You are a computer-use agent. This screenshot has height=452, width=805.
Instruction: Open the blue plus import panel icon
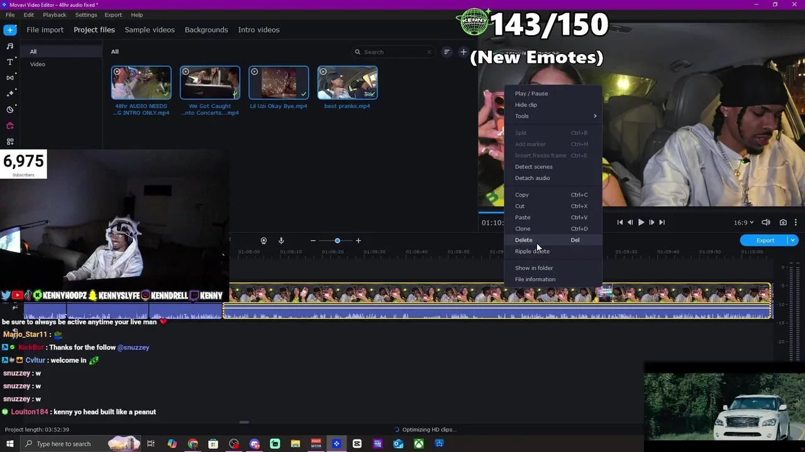click(x=10, y=30)
